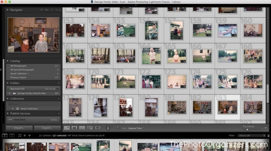Screen dimensions: 271x151
Task: Select Quick Collection + entry
Action: [x=34, y=74]
